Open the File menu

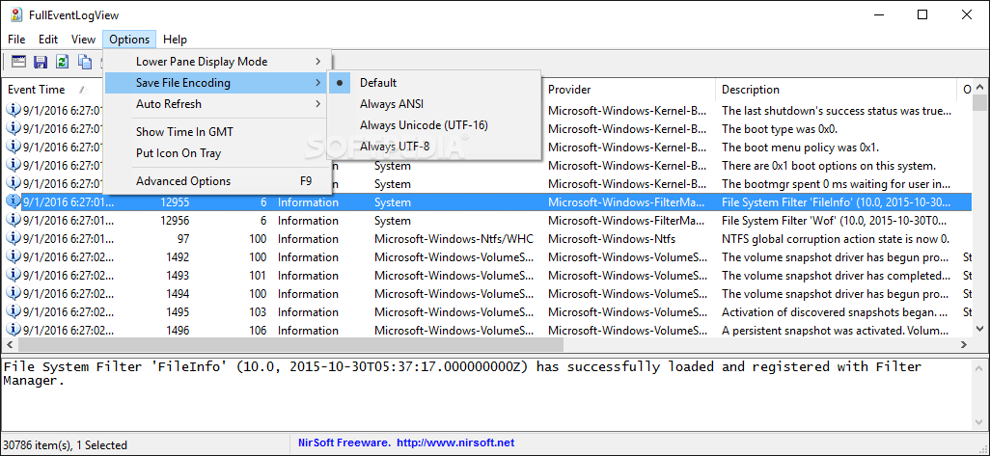point(16,40)
